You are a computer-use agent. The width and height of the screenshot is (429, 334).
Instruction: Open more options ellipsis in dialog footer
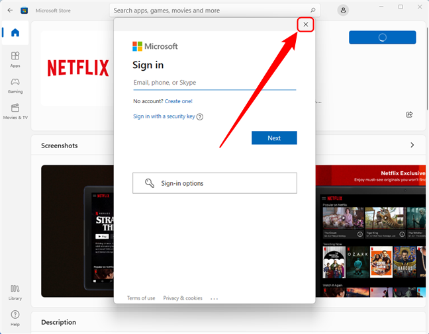[x=214, y=298]
